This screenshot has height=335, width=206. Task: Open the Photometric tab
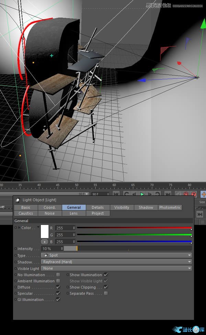(170, 207)
